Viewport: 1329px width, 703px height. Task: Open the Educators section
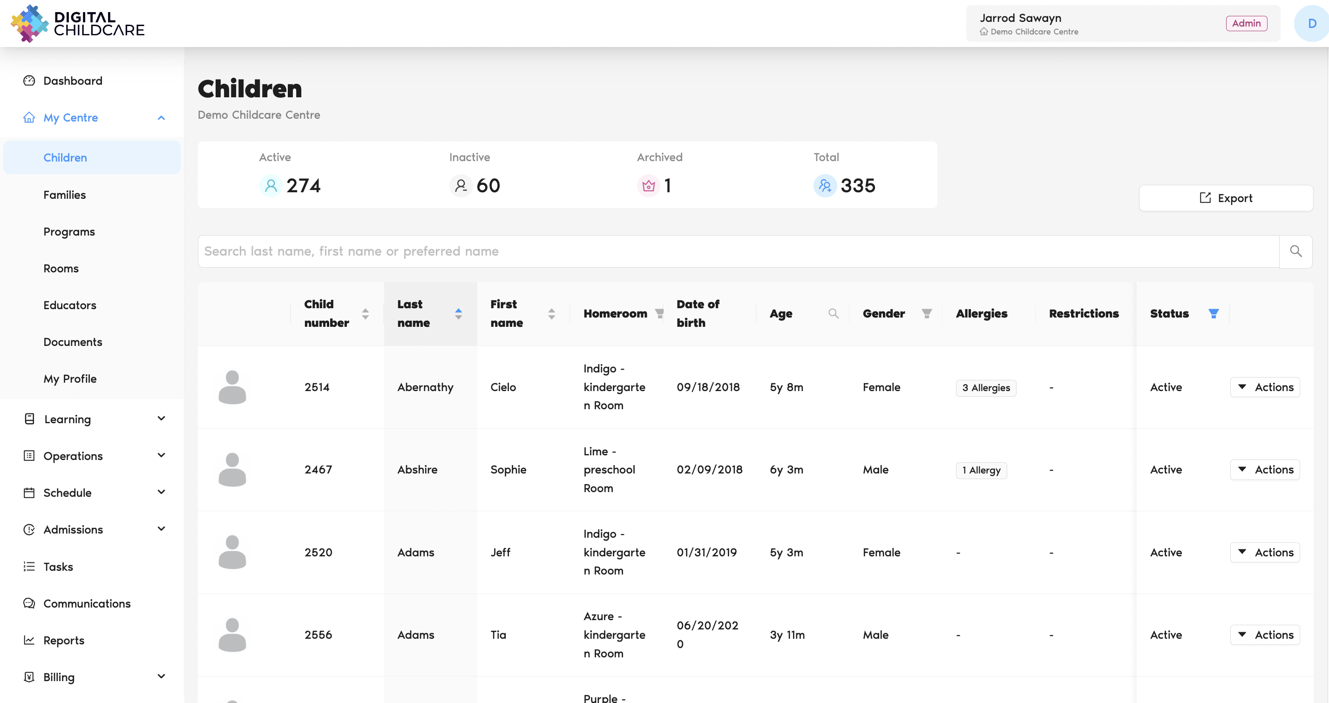point(70,305)
